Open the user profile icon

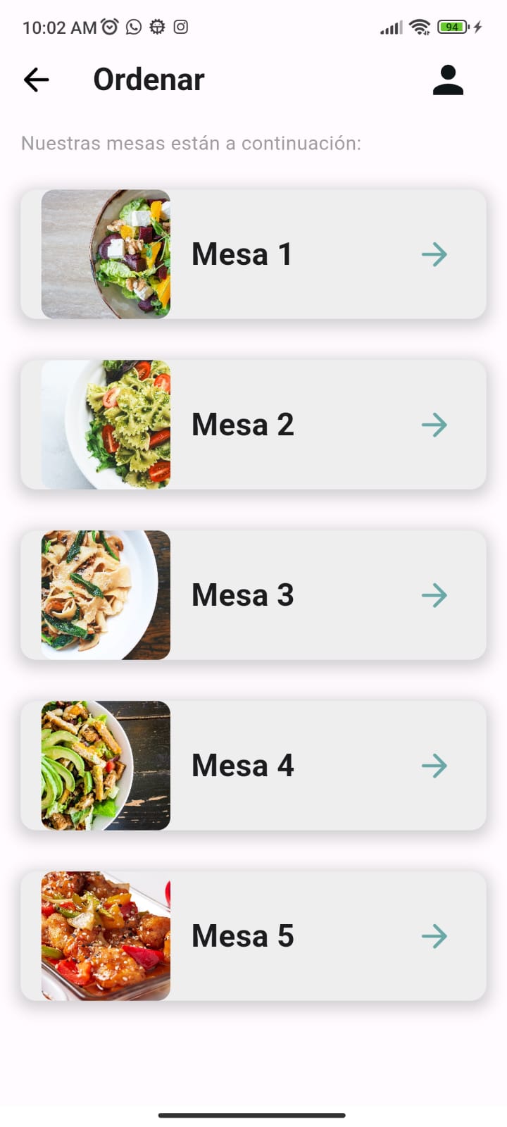pos(448,80)
